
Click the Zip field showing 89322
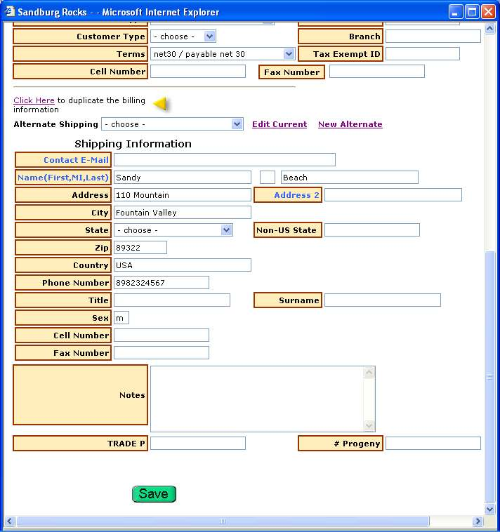[x=140, y=248]
